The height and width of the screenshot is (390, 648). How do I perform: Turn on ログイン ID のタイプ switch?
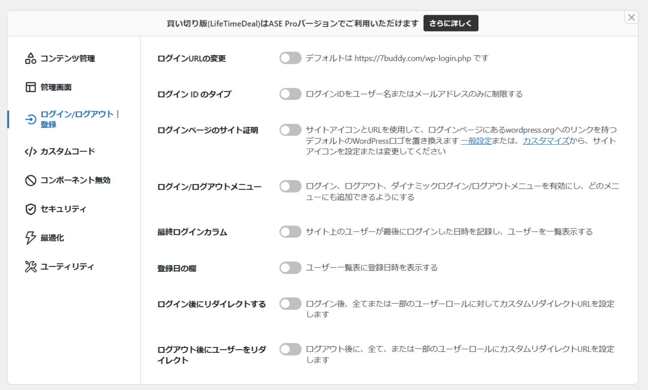click(290, 94)
